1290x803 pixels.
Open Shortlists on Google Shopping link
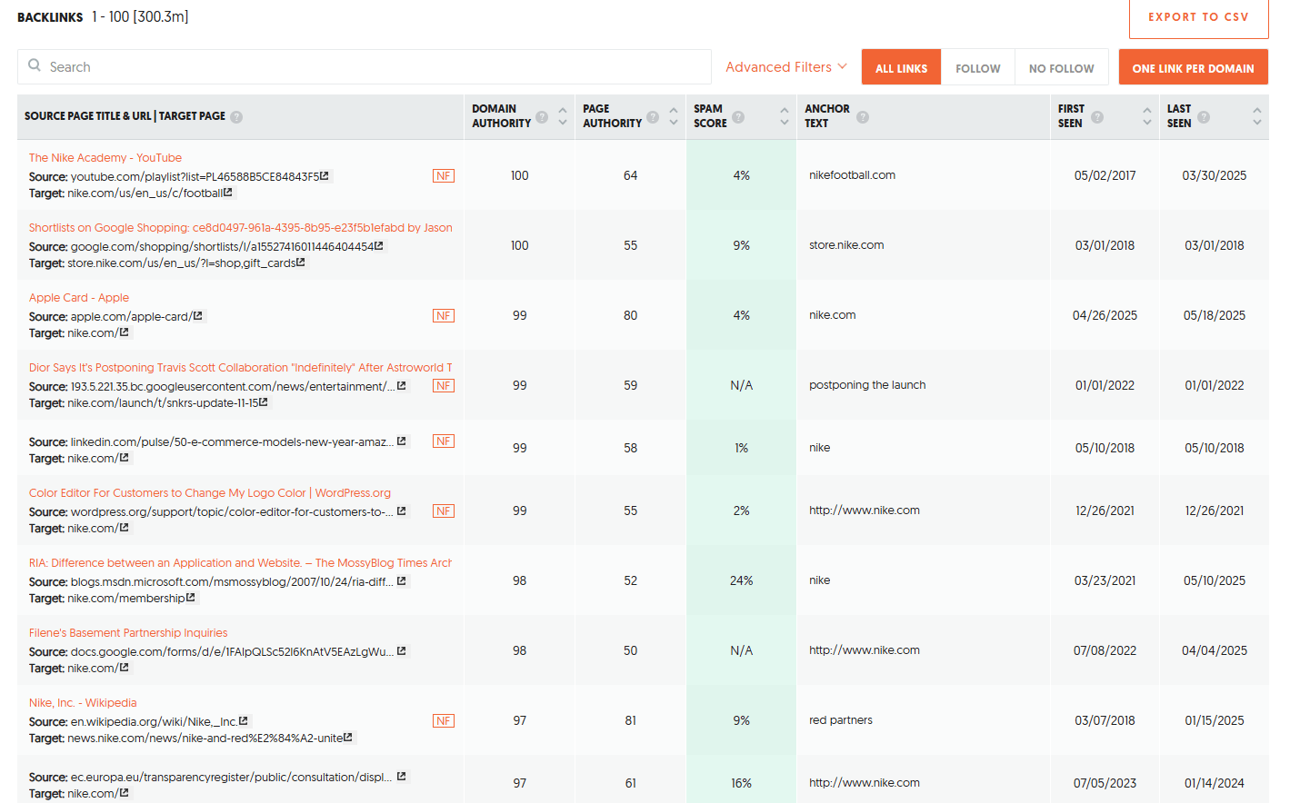point(241,228)
